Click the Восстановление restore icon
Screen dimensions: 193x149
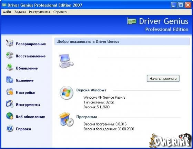(x=10, y=55)
